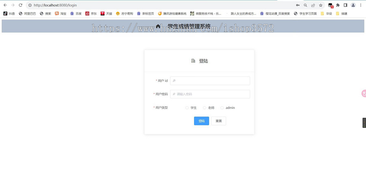Screen dimensions: 366x188
Task: Click the home icon in page header
Action: [x=158, y=26]
